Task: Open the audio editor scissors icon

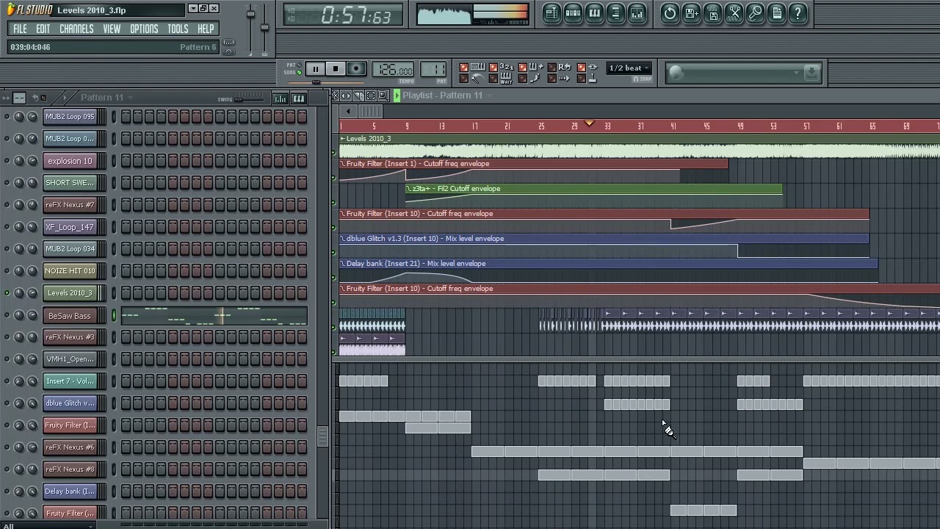Action: [x=734, y=13]
